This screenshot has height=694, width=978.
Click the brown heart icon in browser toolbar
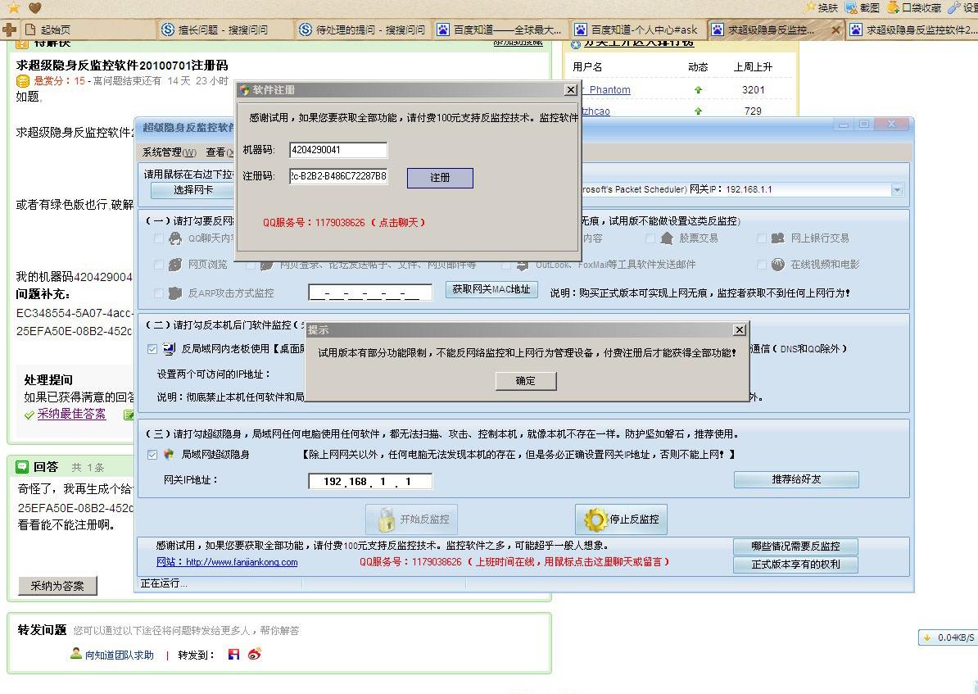(x=35, y=7)
